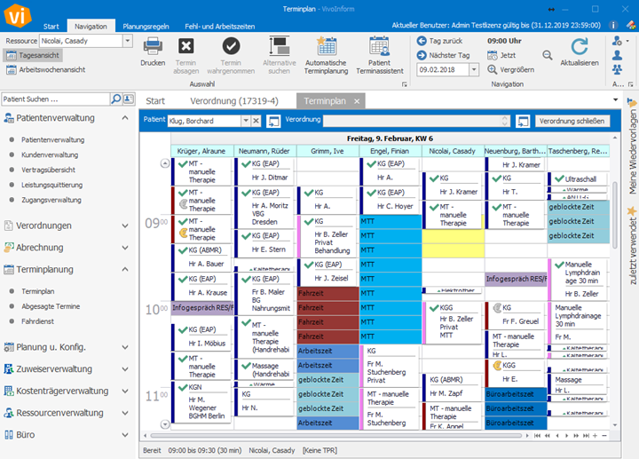Viewport: 639px width, 459px height.
Task: Go to Nächster Tag
Action: [x=422, y=55]
